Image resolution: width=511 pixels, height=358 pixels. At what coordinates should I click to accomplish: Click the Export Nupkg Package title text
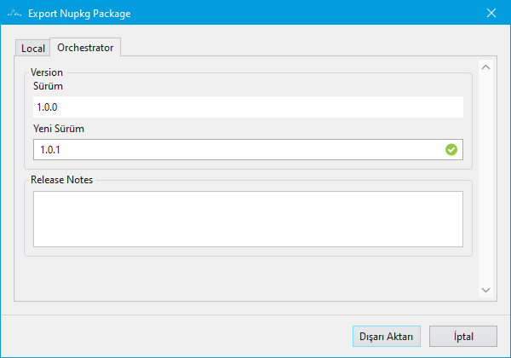pos(79,14)
